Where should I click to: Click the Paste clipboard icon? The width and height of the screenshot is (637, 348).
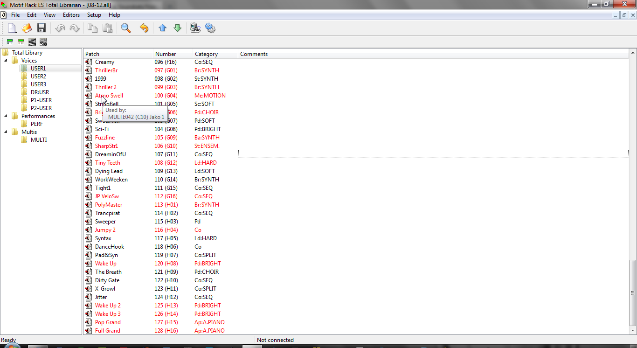107,28
